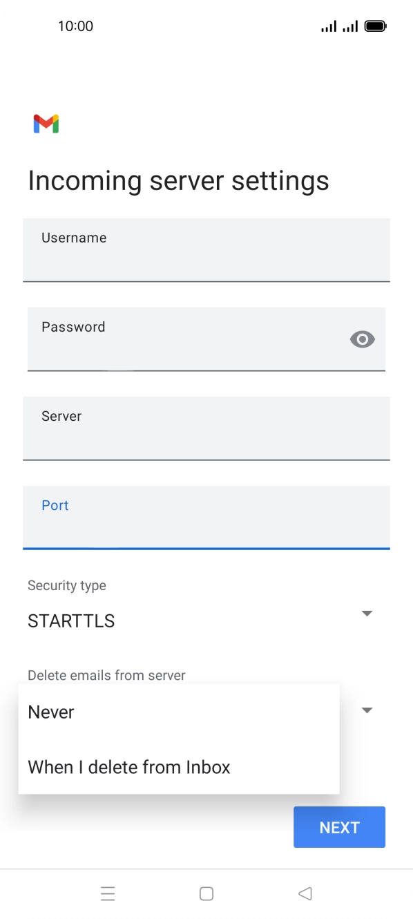Viewport: 413px width, 919px height.
Task: Click the password visibility eye icon
Action: tap(362, 339)
